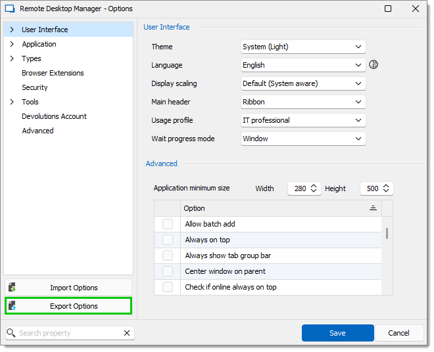This screenshot has width=434, height=352.
Task: Click the Remote Desktop Manager title icon
Action: [x=10, y=9]
